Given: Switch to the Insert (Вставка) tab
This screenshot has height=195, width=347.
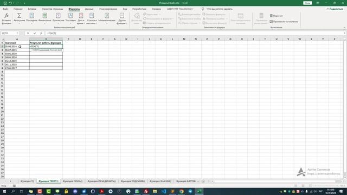Looking at the screenshot, I should [x=32, y=9].
